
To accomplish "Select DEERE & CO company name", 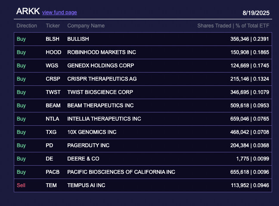I will click(x=83, y=159).
